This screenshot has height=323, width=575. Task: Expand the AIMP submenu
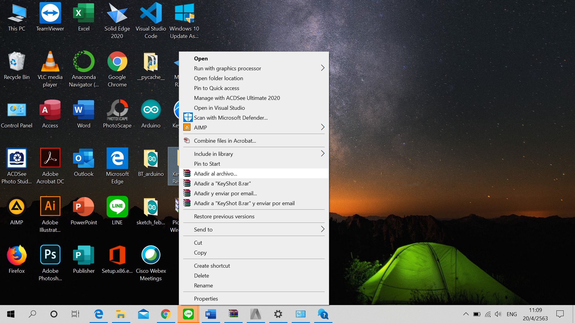pos(254,128)
